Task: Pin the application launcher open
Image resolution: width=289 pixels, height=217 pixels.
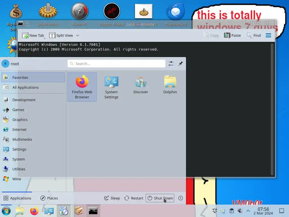Action: (x=181, y=64)
